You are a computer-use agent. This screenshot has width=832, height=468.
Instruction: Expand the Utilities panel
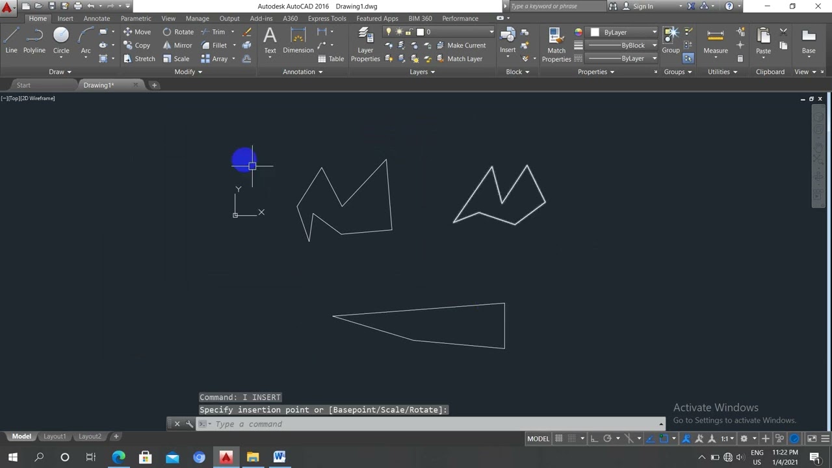coord(722,71)
